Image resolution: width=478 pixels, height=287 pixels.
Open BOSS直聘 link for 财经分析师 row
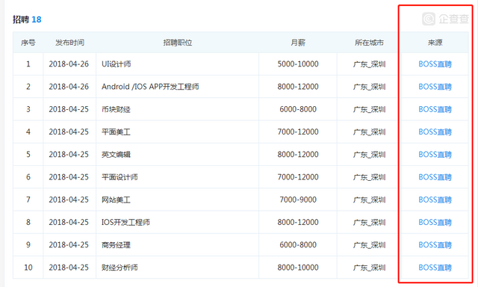pyautogui.click(x=435, y=268)
